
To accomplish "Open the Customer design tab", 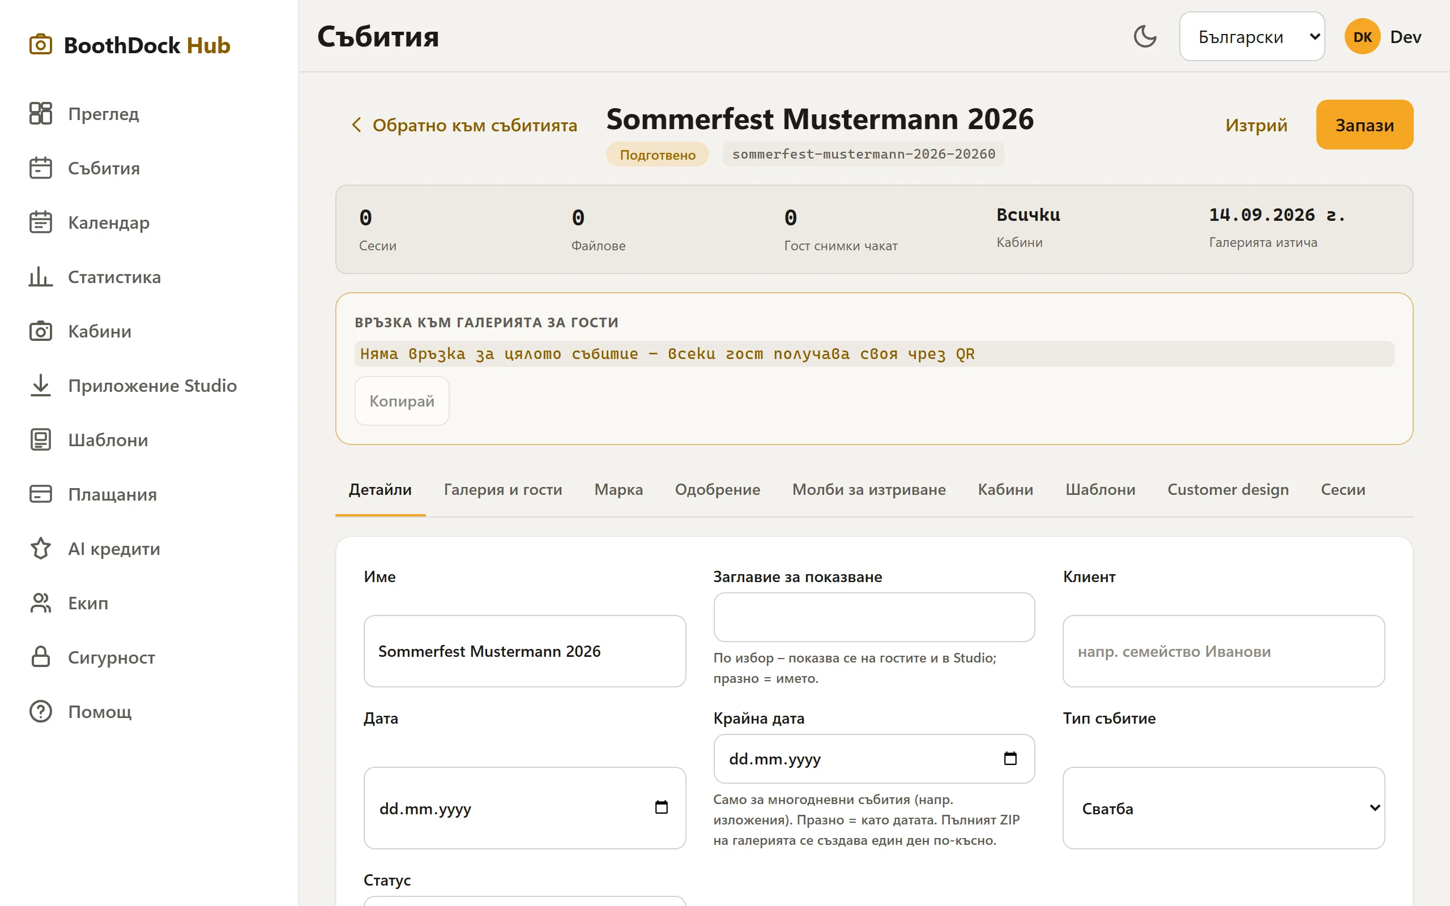I will [x=1228, y=490].
